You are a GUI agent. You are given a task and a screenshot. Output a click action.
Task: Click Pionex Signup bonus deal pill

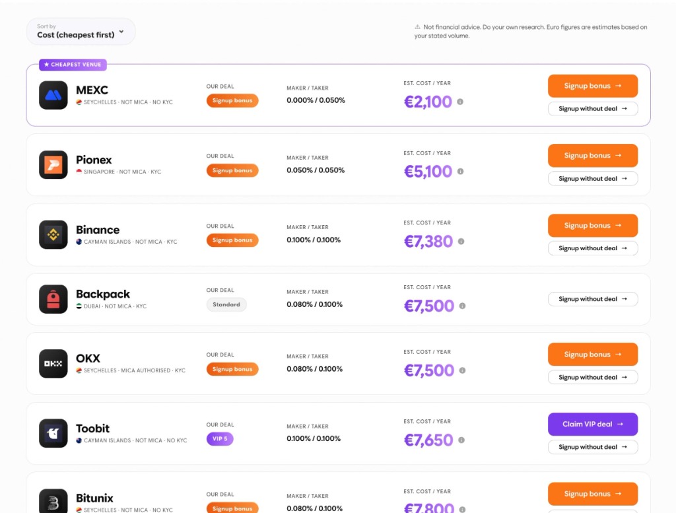point(232,170)
